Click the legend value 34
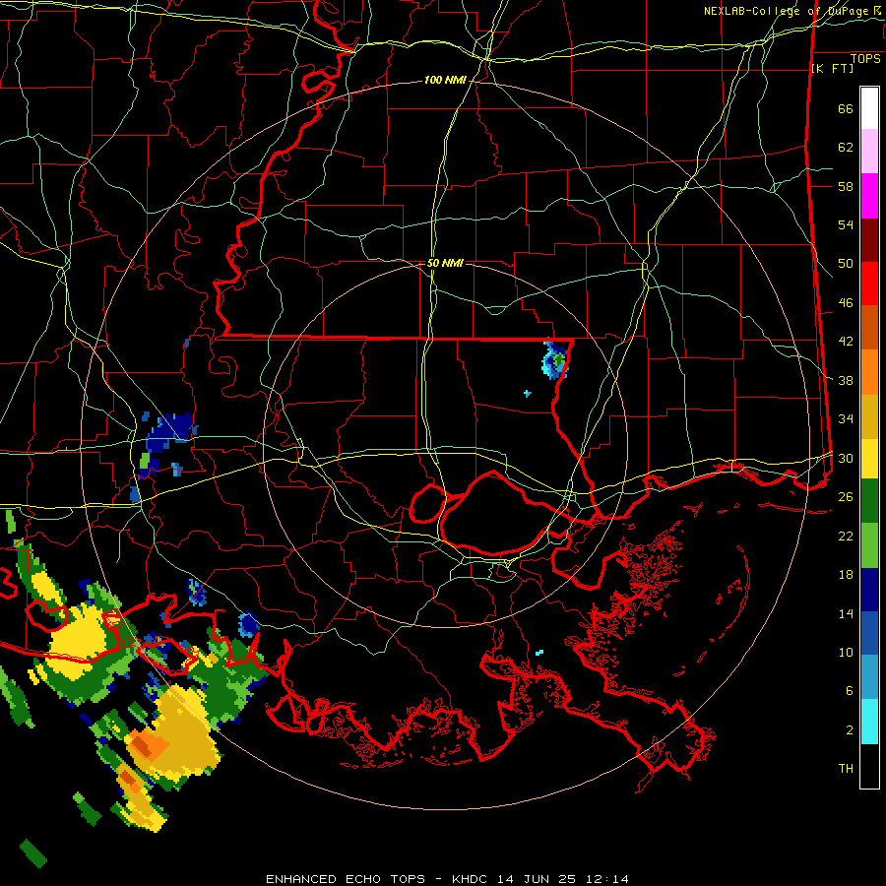886x886 pixels. click(x=846, y=419)
